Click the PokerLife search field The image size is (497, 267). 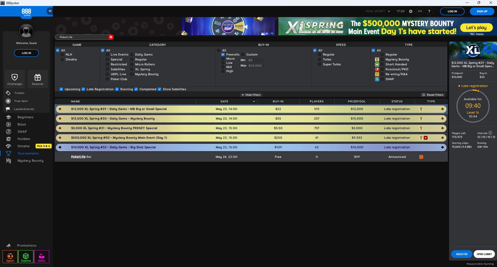click(x=82, y=37)
